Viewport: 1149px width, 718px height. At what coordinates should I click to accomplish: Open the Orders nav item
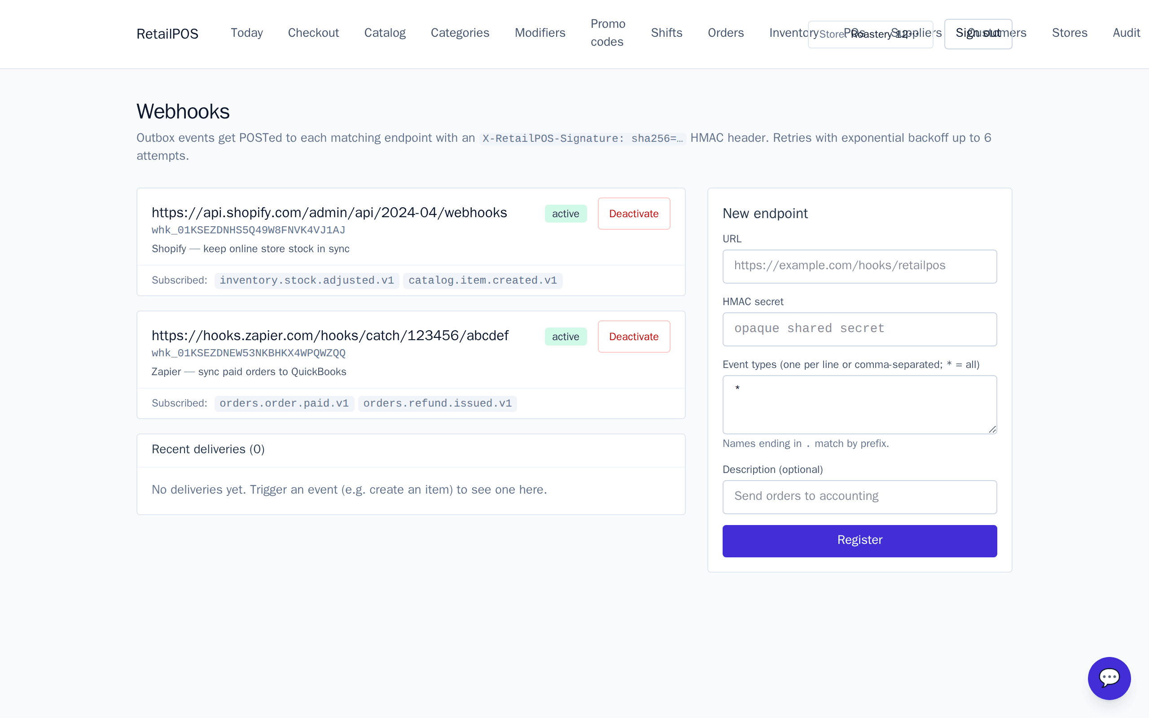point(725,33)
